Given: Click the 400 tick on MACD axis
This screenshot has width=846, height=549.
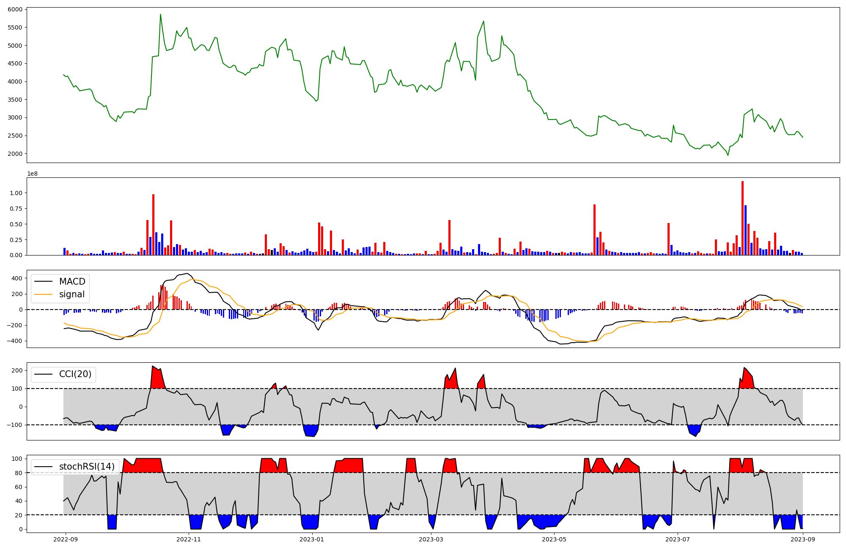Looking at the screenshot, I should 17,278.
